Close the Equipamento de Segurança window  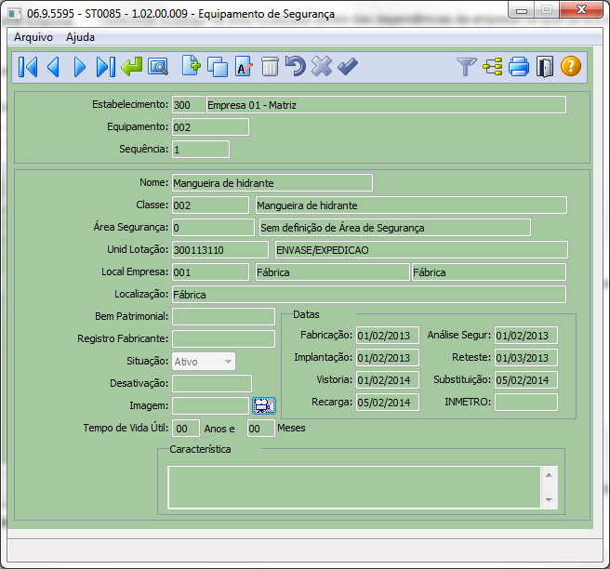tap(581, 9)
